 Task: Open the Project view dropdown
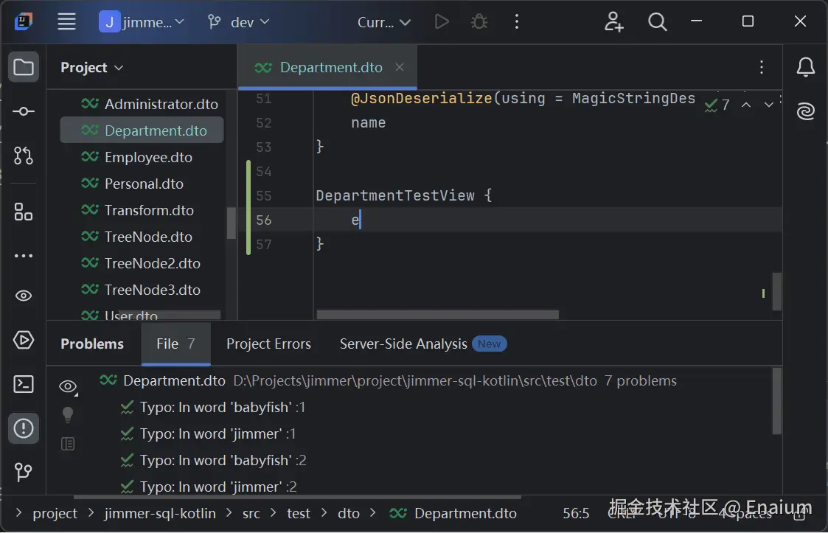(x=92, y=68)
